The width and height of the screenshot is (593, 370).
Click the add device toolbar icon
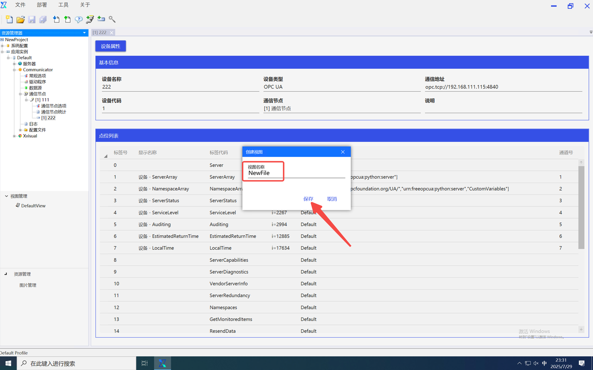click(101, 19)
